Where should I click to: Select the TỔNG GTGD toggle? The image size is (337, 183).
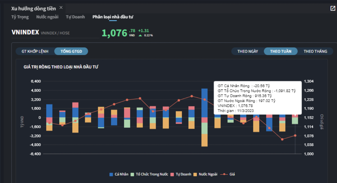pyautogui.click(x=71, y=51)
